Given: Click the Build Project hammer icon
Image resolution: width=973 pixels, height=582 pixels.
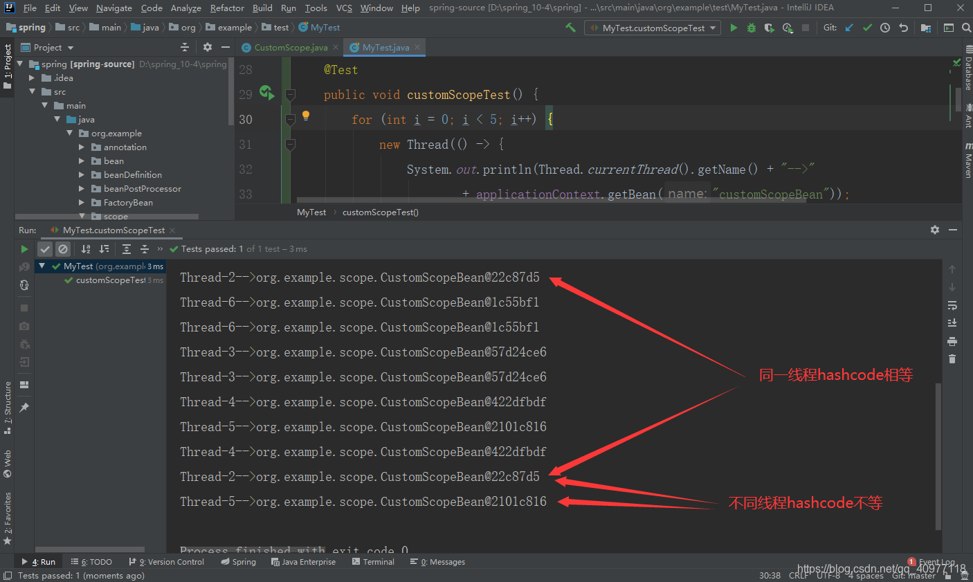Looking at the screenshot, I should pyautogui.click(x=570, y=28).
